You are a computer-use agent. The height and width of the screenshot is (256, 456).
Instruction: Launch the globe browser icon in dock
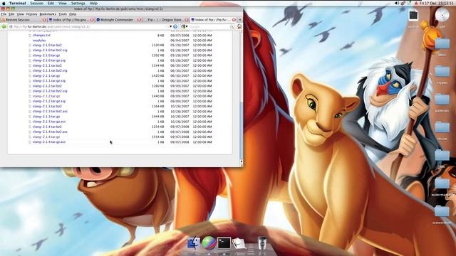coord(209,243)
